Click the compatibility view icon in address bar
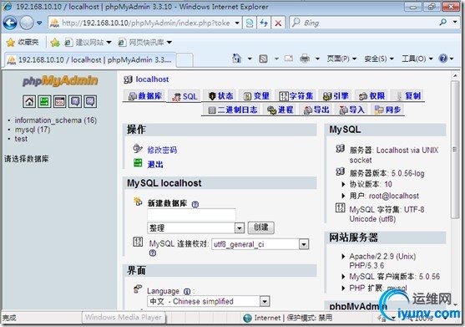The width and height of the screenshot is (465, 327). [x=250, y=23]
